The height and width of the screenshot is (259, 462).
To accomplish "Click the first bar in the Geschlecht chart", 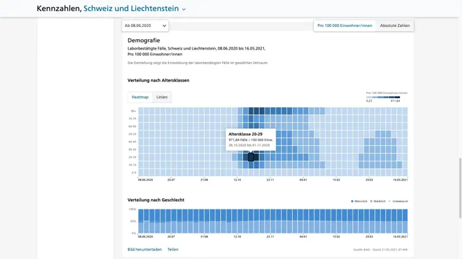I will pos(141,221).
